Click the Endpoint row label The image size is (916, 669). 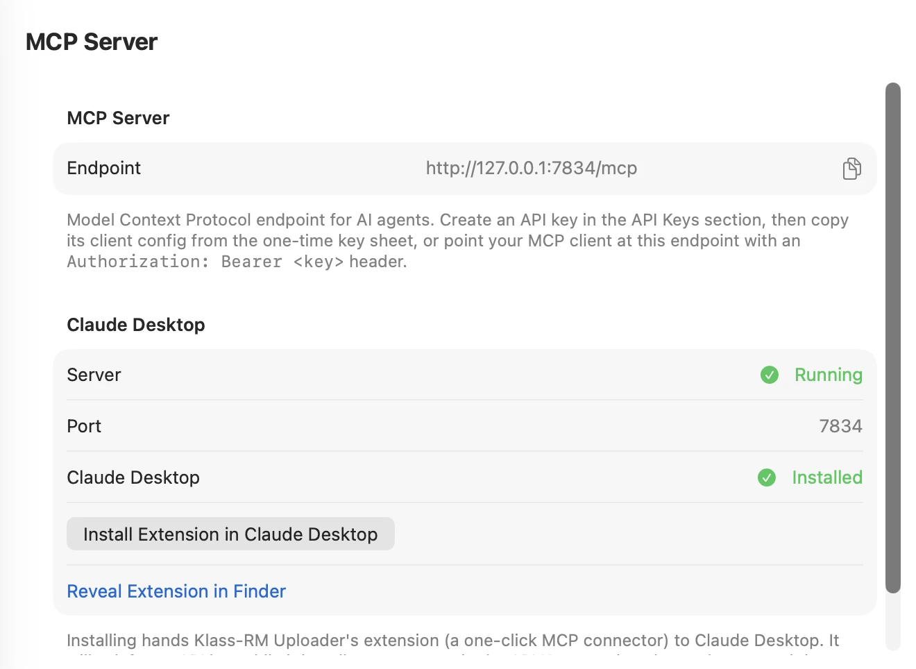coord(104,168)
